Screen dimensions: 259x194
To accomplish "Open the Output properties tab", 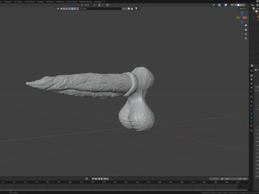I will 251,80.
